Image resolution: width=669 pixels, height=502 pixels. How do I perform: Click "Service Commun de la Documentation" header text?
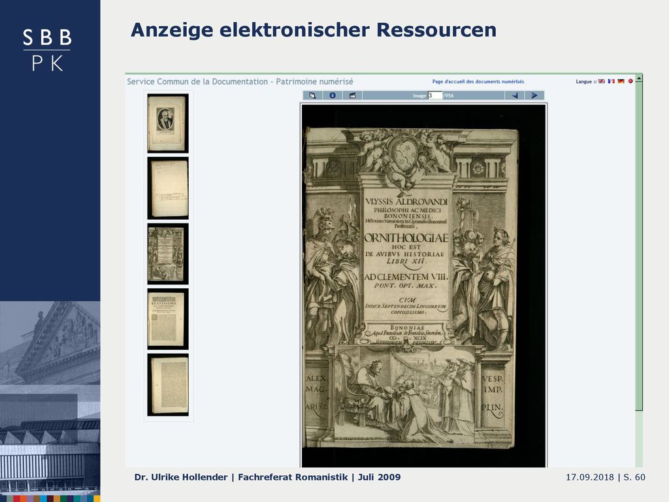pos(197,82)
